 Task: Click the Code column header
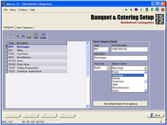pyautogui.click(x=12, y=43)
